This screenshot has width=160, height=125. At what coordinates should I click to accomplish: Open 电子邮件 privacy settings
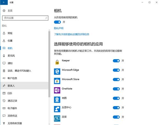tap(24, 108)
